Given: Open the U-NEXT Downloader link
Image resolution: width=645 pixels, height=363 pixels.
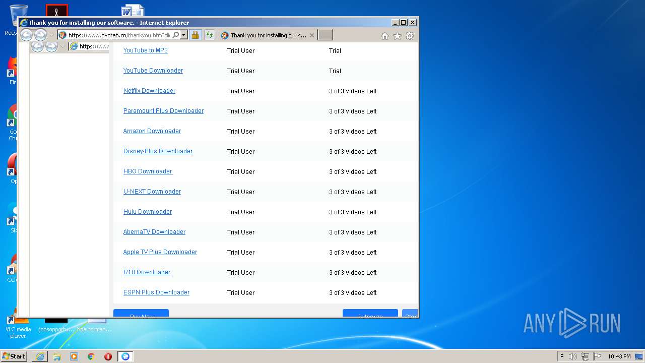Looking at the screenshot, I should click(152, 192).
